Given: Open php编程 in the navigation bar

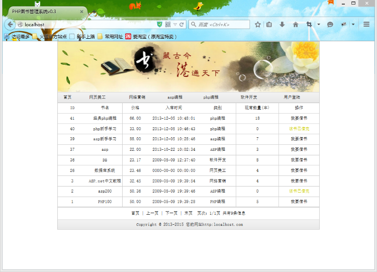Looking at the screenshot, I should click(211, 97).
